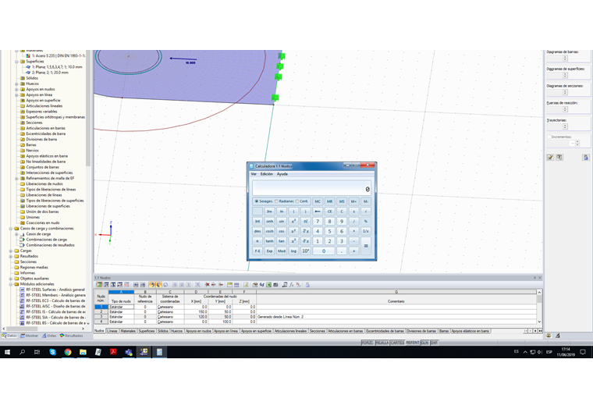593x409 pixels.
Task: Click the Chrome icon in the taskbar
Action: [x=68, y=352]
